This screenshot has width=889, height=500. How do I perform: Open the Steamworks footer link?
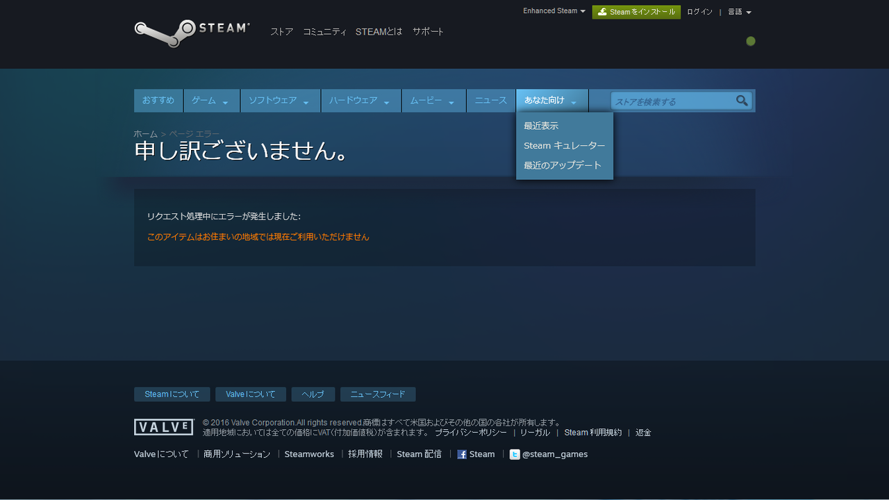pyautogui.click(x=309, y=454)
